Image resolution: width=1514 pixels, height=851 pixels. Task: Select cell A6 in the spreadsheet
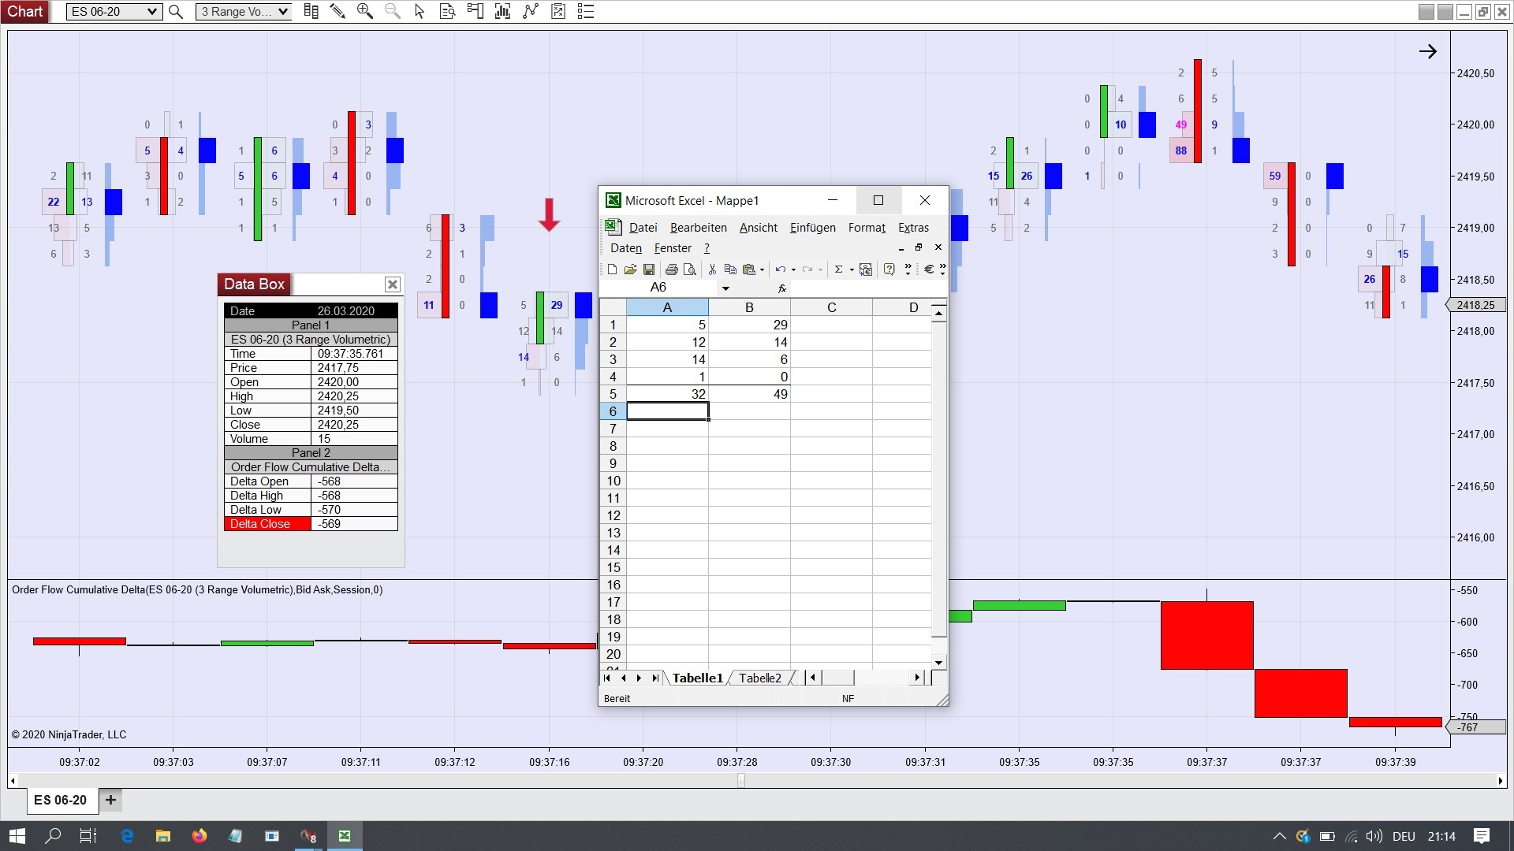667,411
